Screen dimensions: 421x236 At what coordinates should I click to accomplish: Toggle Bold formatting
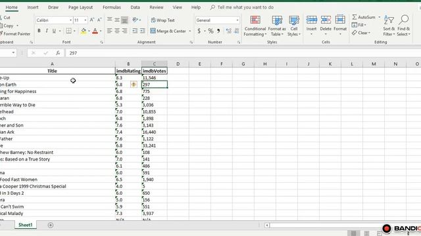[39, 31]
